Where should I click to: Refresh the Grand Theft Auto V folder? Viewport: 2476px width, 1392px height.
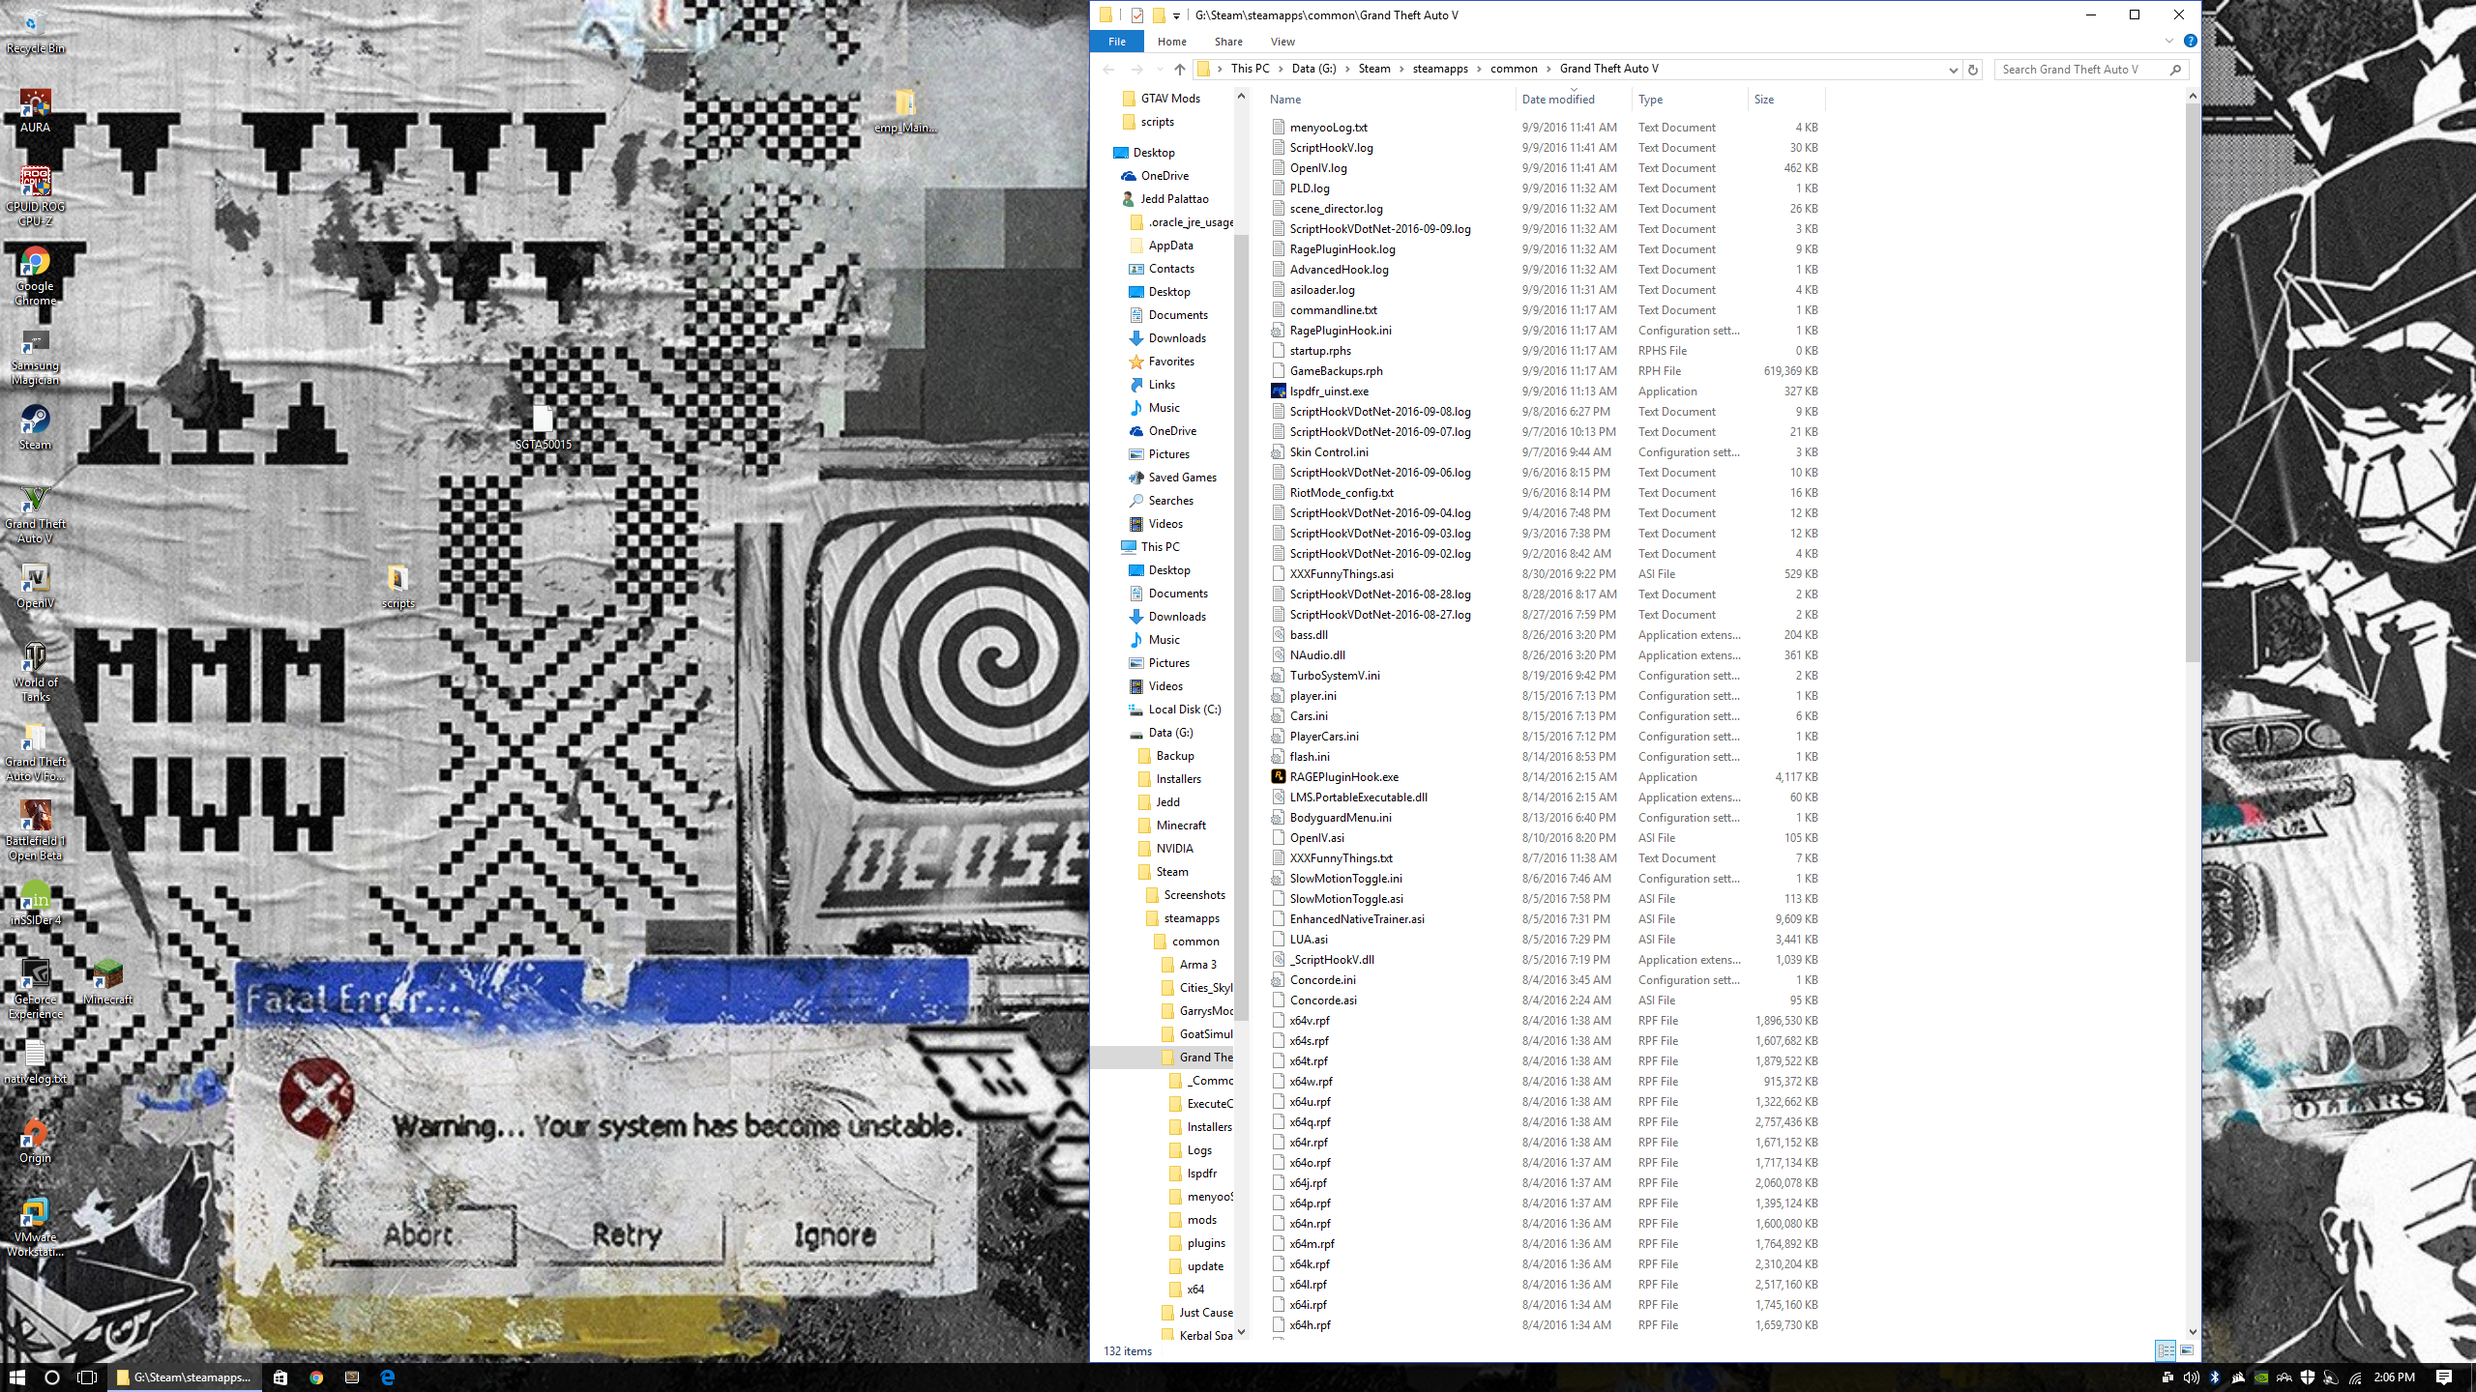(1972, 70)
